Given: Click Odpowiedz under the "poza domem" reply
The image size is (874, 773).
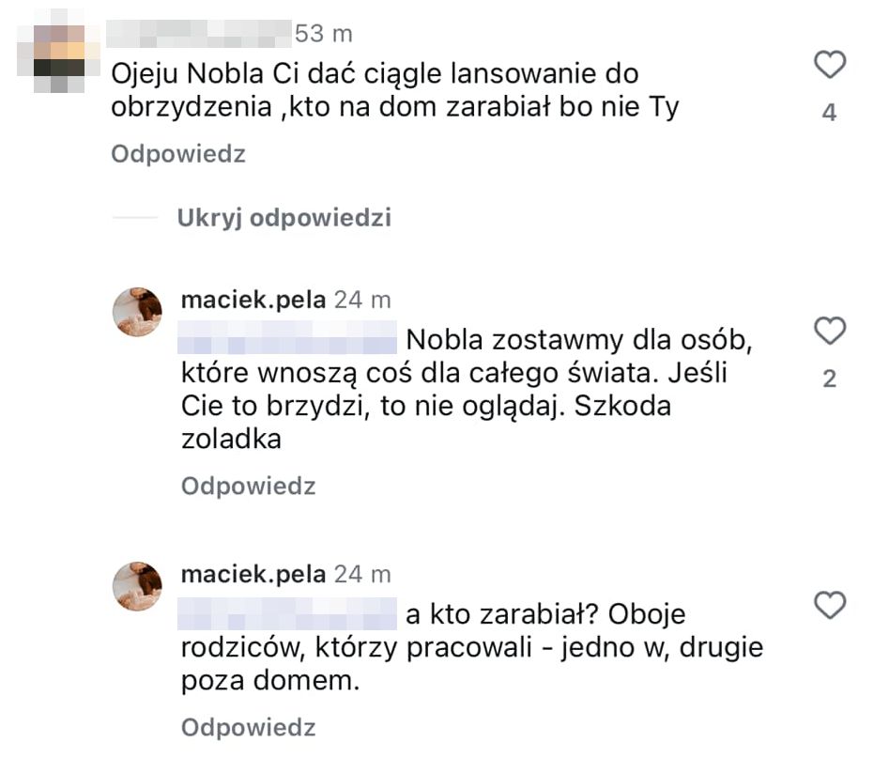Looking at the screenshot, I should (248, 728).
